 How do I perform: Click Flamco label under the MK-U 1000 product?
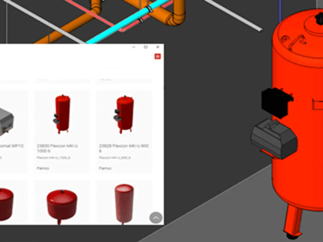point(43,168)
